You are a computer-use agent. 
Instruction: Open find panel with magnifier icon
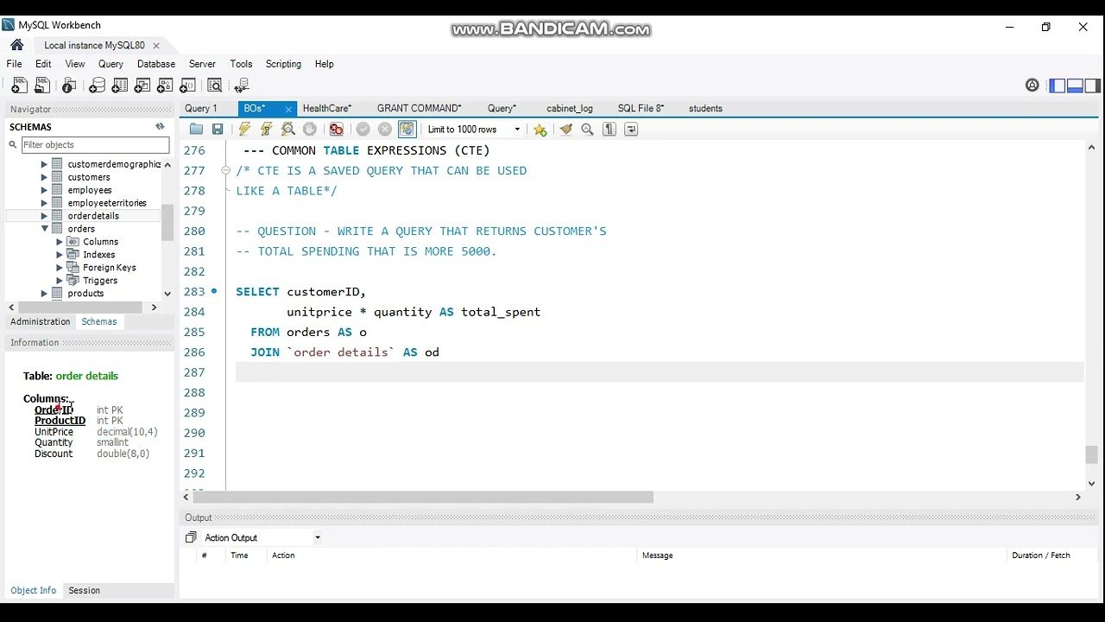coord(588,130)
